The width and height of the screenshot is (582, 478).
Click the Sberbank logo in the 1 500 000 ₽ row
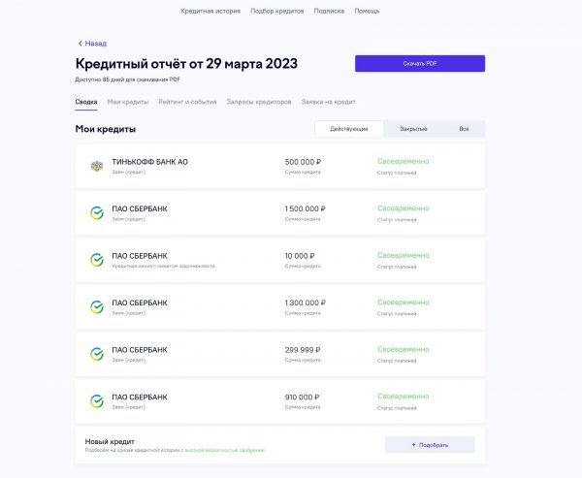coord(97,213)
